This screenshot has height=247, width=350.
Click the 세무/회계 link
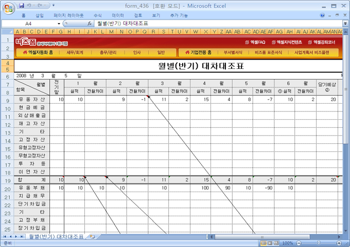point(75,52)
